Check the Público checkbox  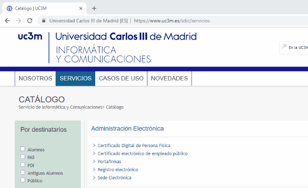coord(23,180)
